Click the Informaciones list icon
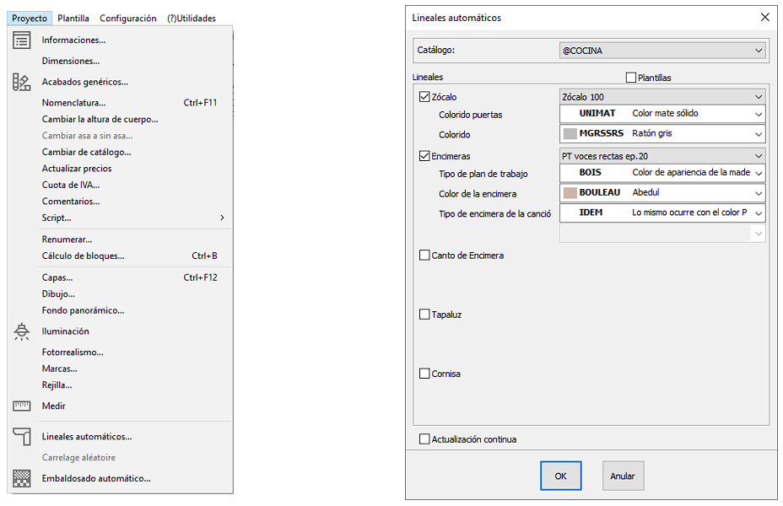The image size is (783, 506). point(22,40)
